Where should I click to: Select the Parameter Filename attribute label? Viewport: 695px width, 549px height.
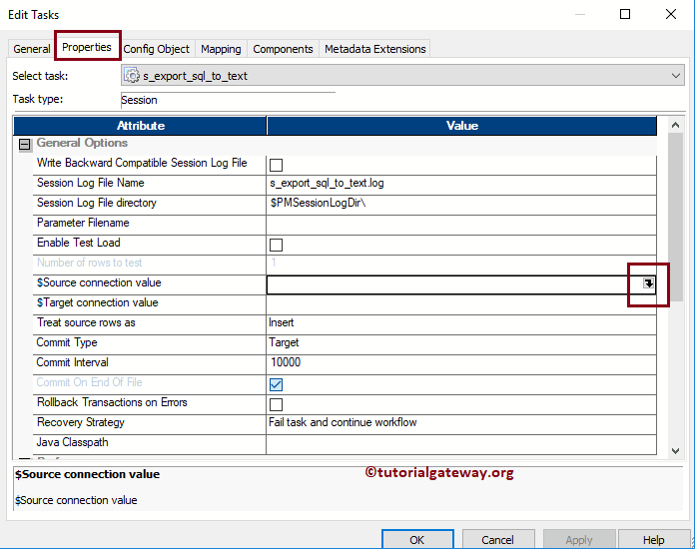coord(83,223)
